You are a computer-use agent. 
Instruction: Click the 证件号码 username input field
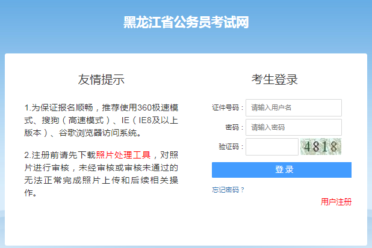click(x=293, y=107)
